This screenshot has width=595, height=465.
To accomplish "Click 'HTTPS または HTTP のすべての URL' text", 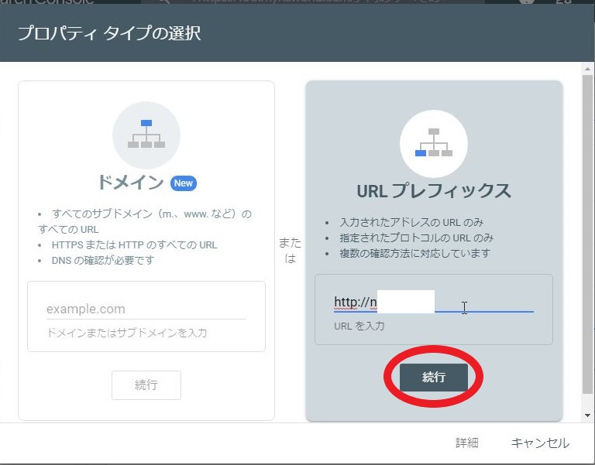I will coord(134,244).
